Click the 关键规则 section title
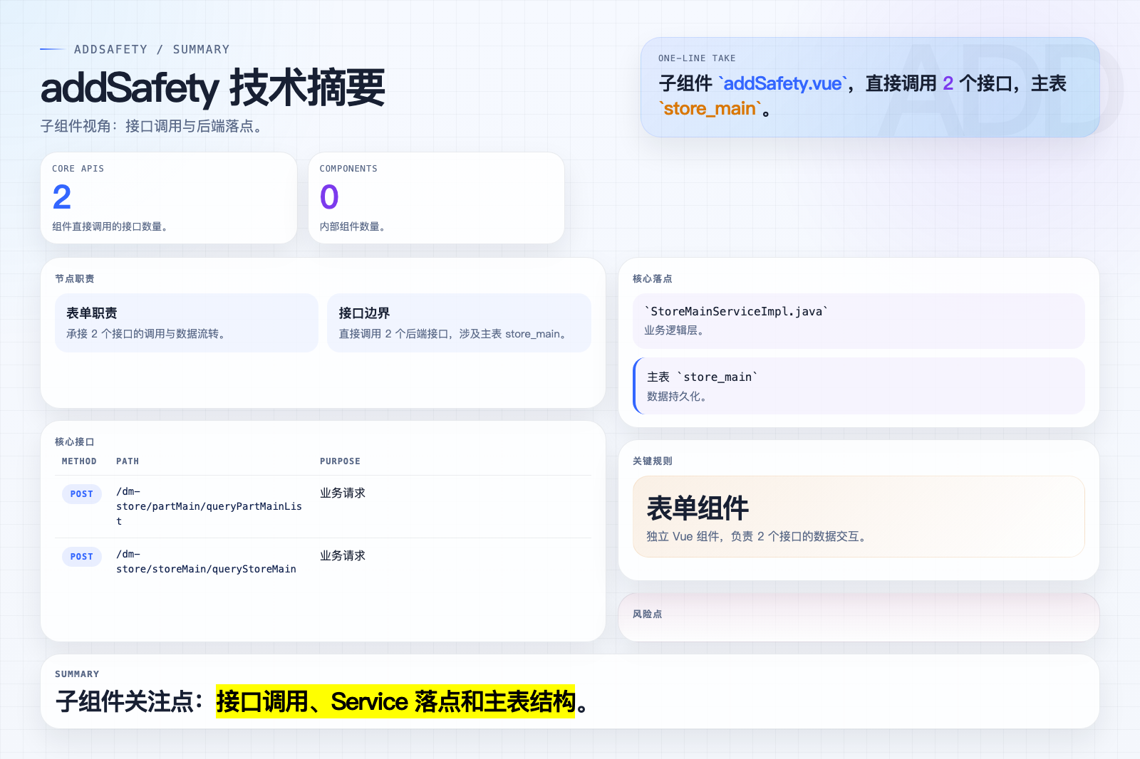The image size is (1140, 759). click(x=653, y=461)
